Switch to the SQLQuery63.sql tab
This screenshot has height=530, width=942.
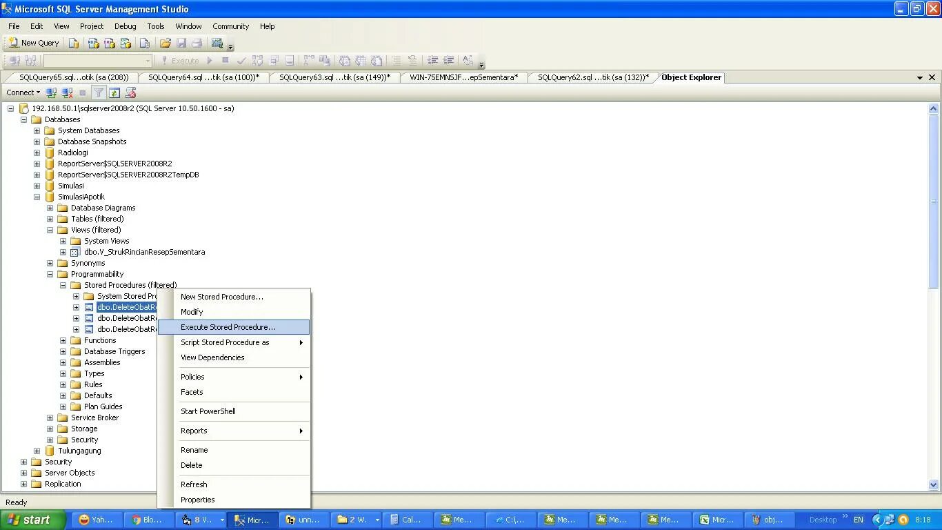(334, 77)
